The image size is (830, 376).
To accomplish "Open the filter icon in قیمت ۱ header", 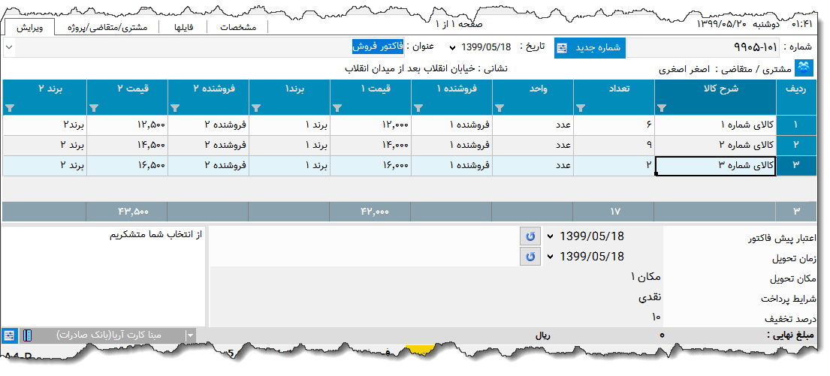I will coord(337,108).
